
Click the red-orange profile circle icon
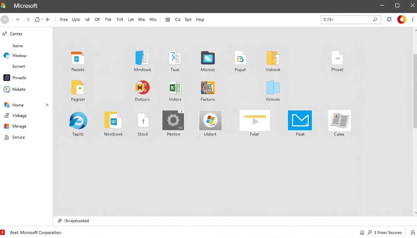point(401,20)
